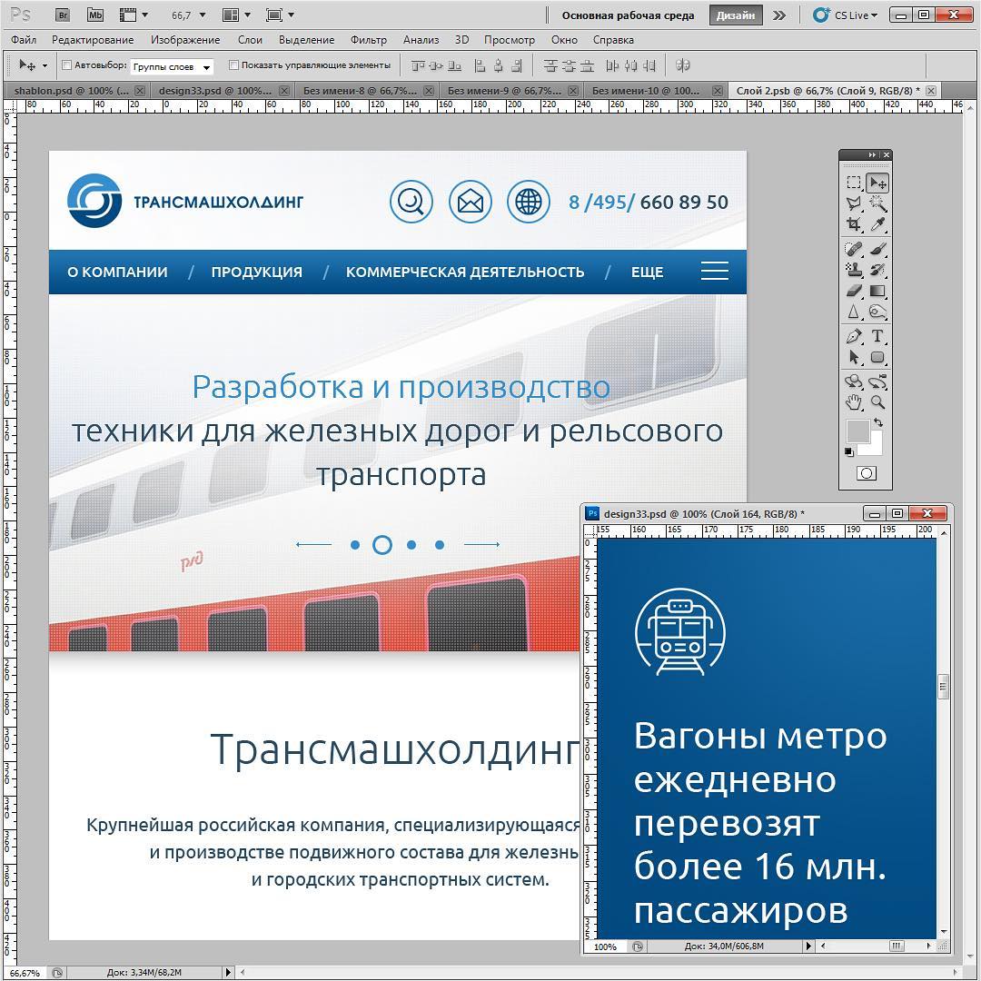Collapse the tools panel with double arrows
This screenshot has width=981, height=981.
click(x=872, y=154)
